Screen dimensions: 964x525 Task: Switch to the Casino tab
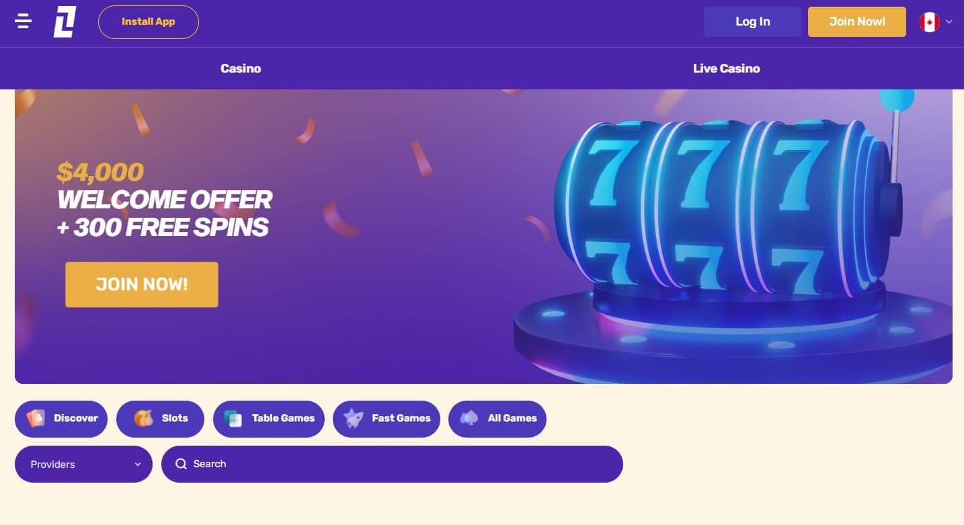click(x=241, y=69)
